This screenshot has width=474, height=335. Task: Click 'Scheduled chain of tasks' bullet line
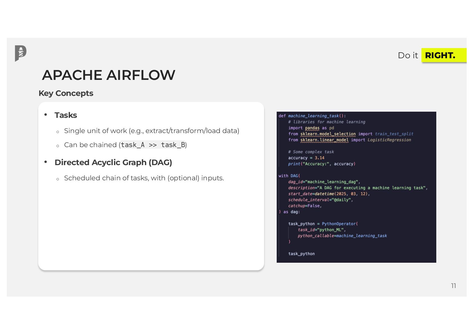click(144, 178)
